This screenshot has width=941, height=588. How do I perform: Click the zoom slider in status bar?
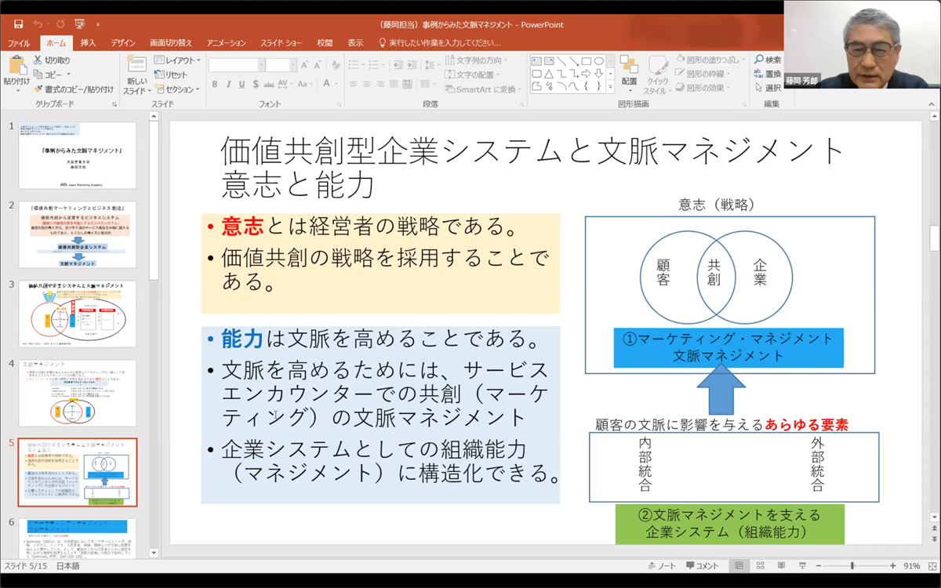point(852,565)
